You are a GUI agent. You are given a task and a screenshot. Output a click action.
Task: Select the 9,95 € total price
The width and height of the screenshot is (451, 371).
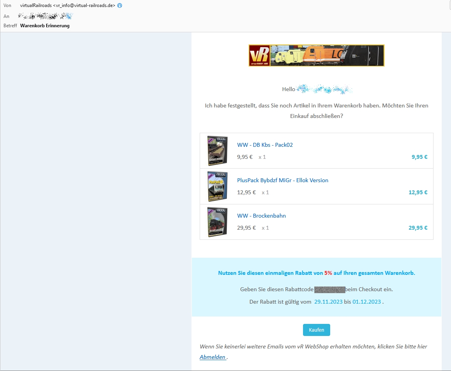[420, 157]
